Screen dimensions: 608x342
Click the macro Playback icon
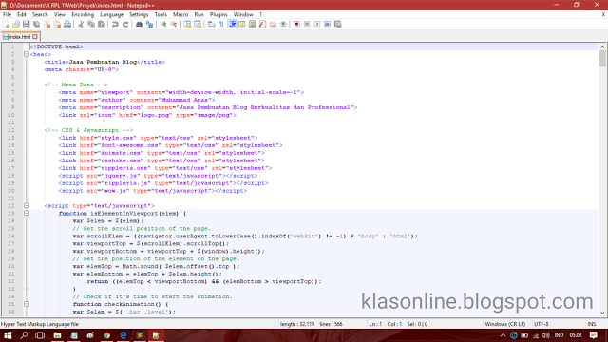317,24
